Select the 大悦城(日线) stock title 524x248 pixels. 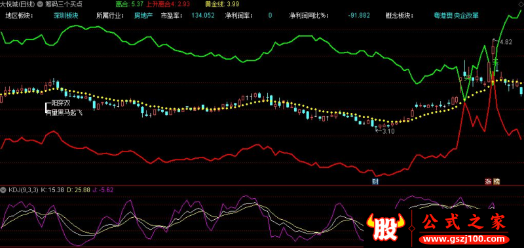click(18, 5)
